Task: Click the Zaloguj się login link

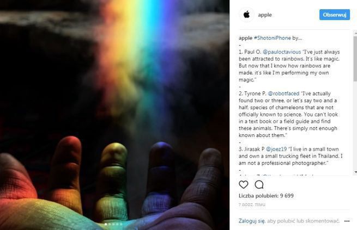Action: [x=252, y=221]
